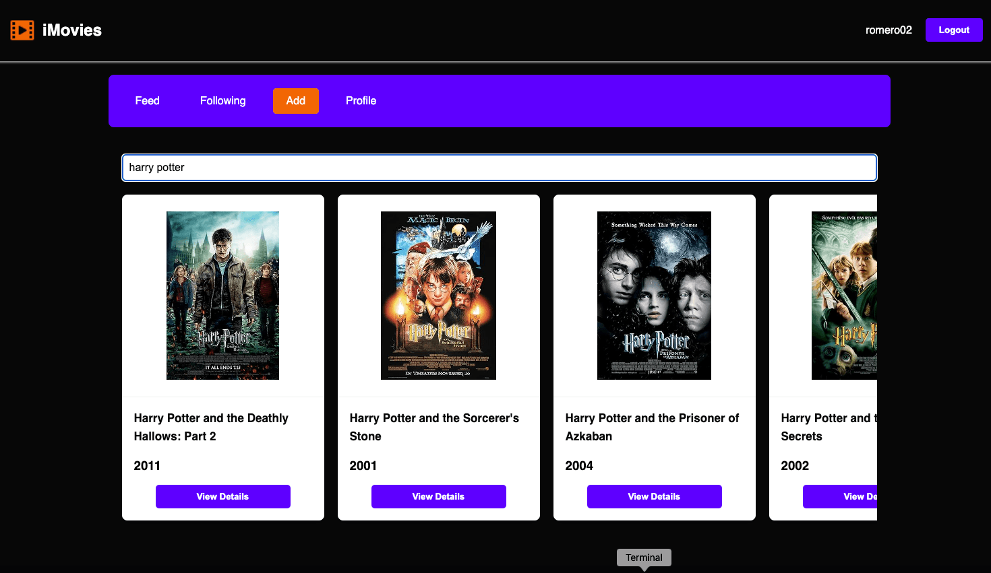Click the Terminal dock tooltip label
Image resolution: width=991 pixels, height=573 pixels.
tap(644, 558)
